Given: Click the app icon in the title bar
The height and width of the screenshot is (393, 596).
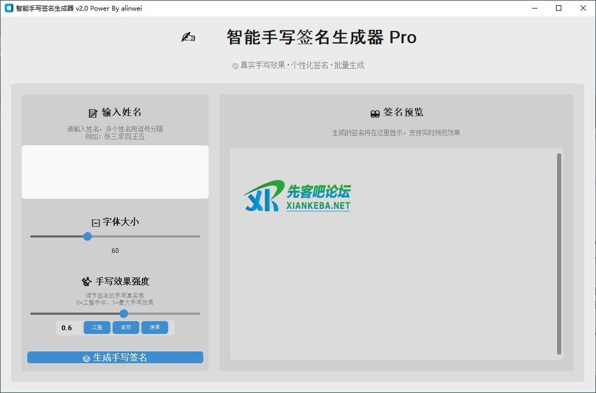Looking at the screenshot, I should [x=9, y=8].
